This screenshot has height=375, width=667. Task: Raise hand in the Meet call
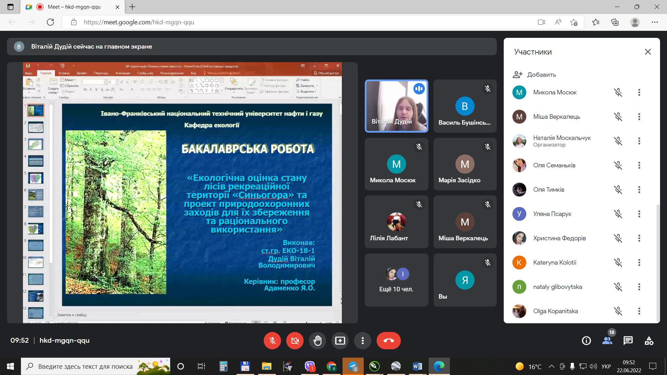[x=317, y=341]
